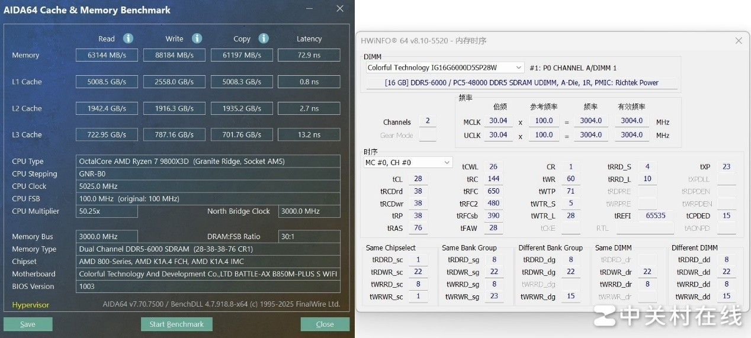Select the Channels value box
The width and height of the screenshot is (751, 338).
[428, 121]
